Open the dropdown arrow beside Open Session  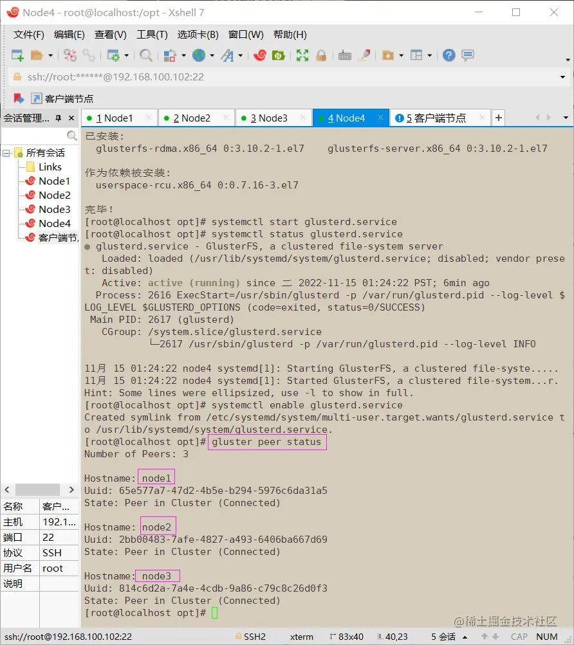coord(50,55)
